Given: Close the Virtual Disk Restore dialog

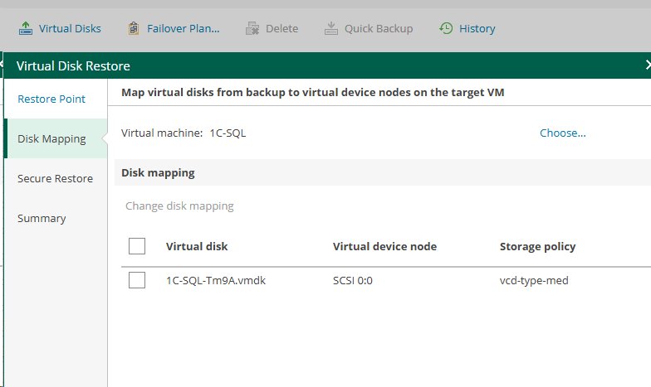Looking at the screenshot, I should tap(647, 65).
